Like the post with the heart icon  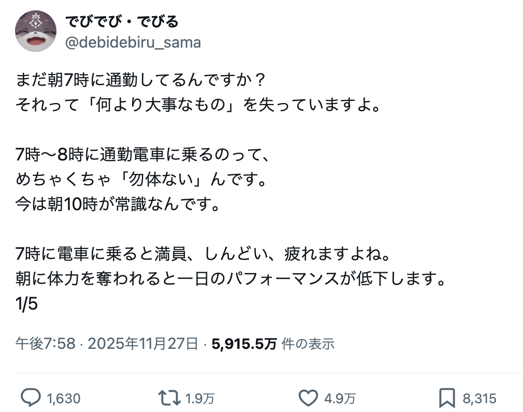point(309,398)
